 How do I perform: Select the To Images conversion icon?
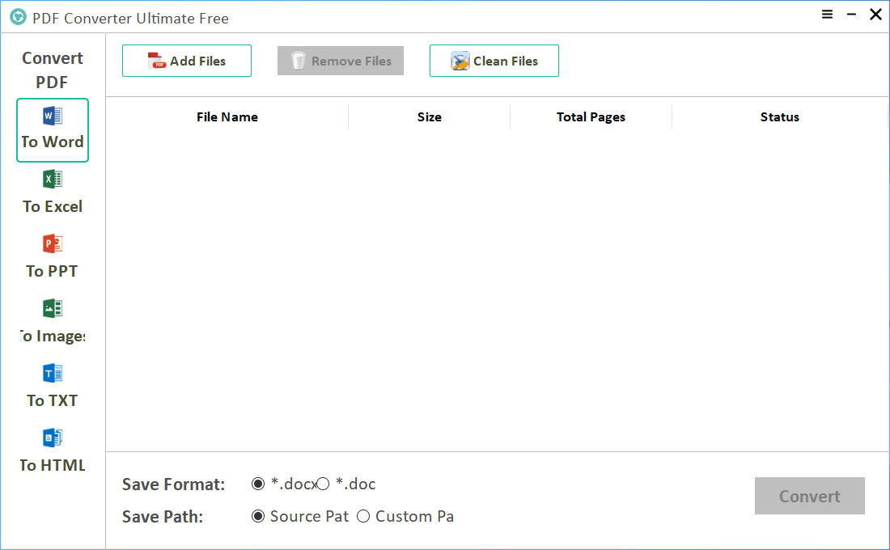53,309
